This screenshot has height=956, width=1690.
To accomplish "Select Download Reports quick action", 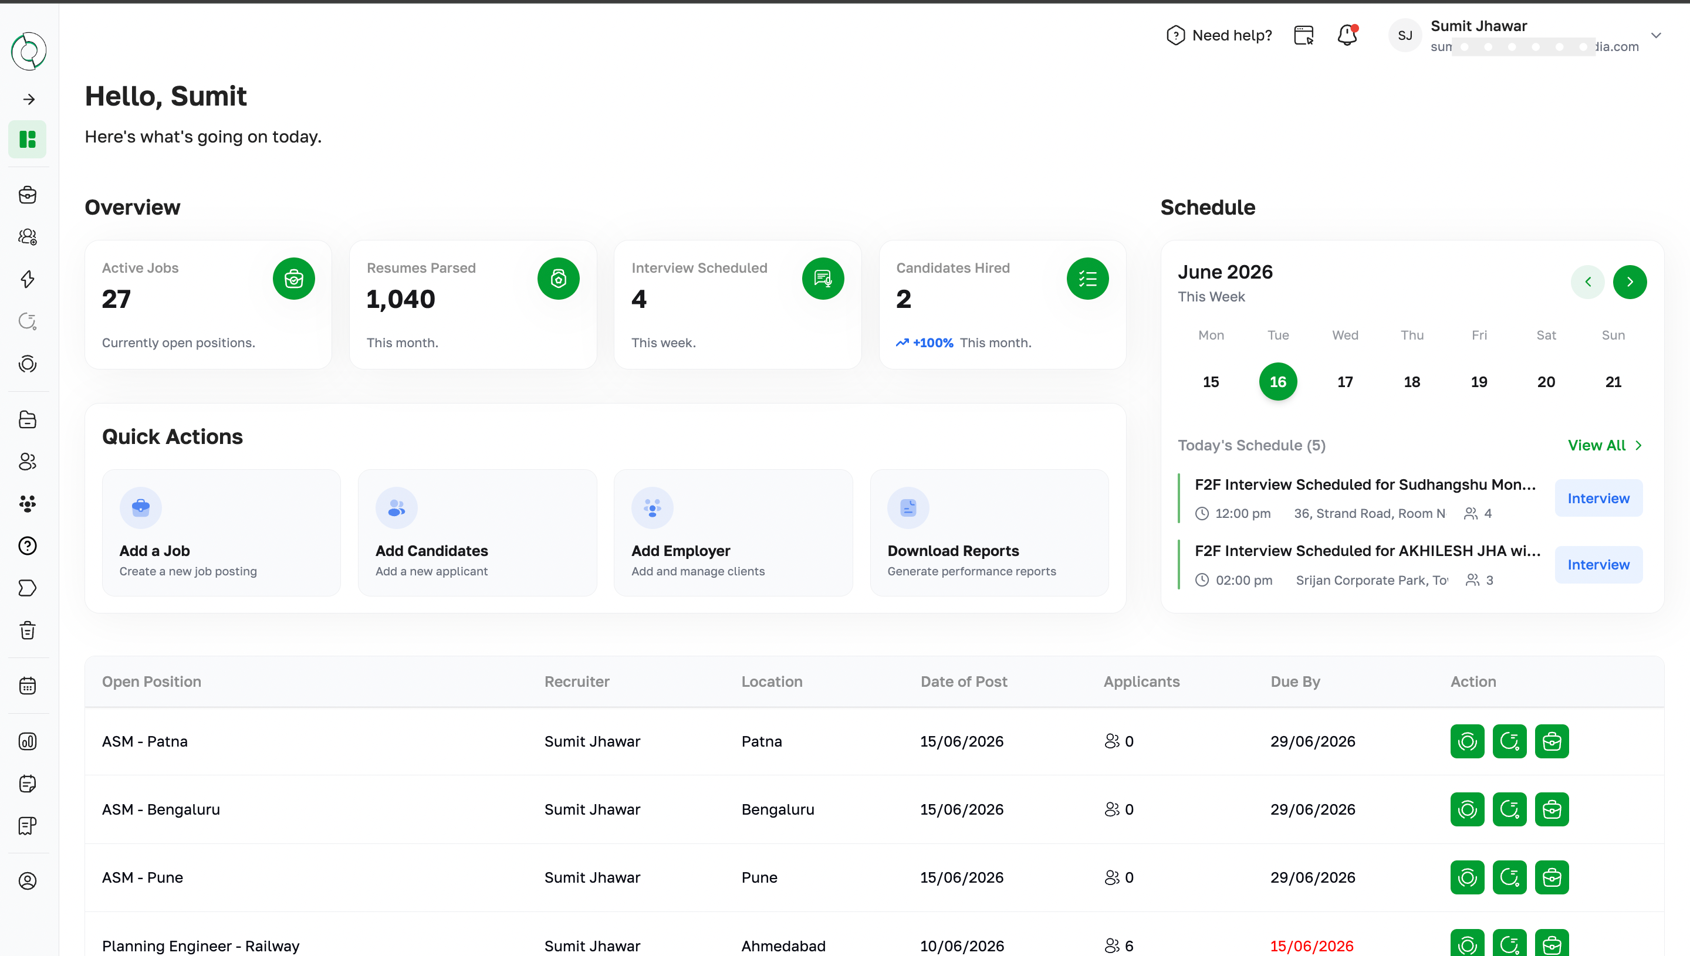I will tap(989, 533).
